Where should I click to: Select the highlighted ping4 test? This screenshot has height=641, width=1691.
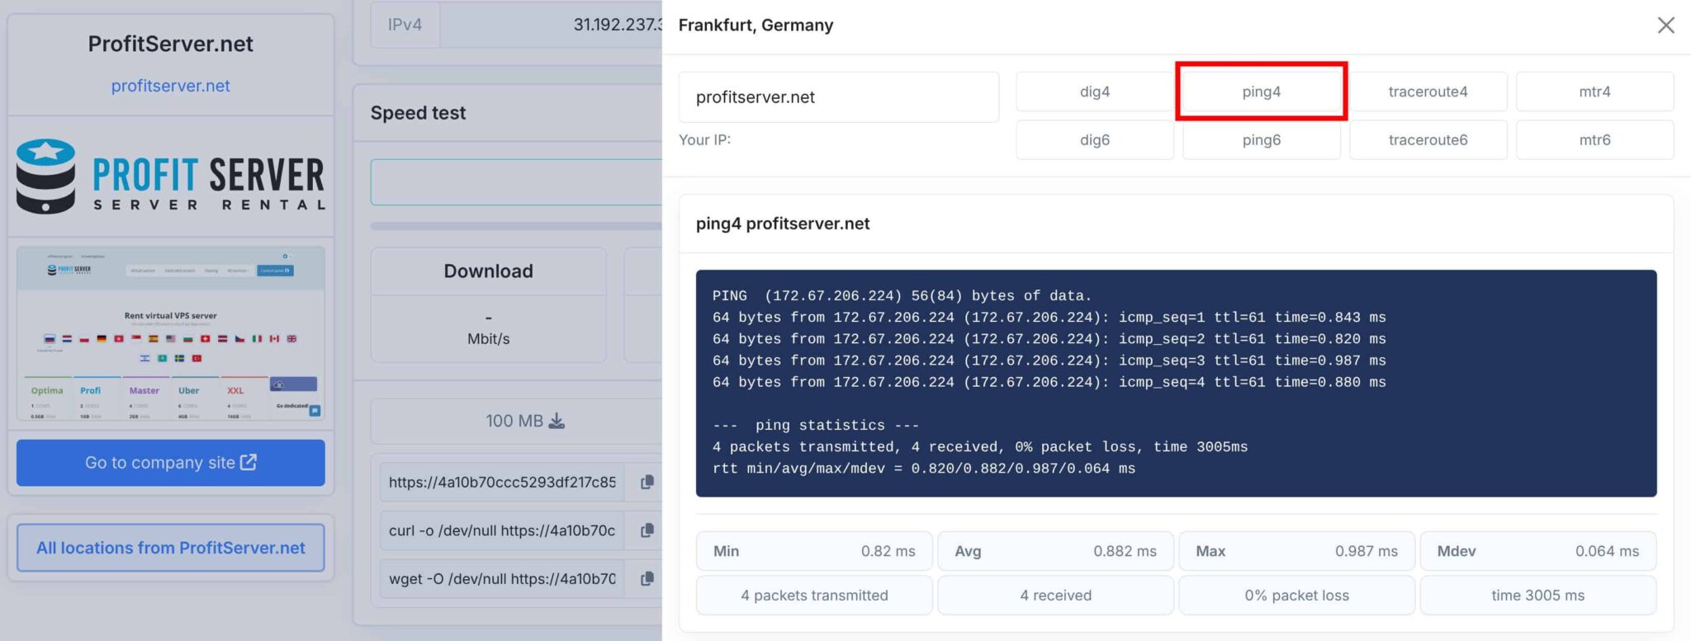click(x=1261, y=91)
